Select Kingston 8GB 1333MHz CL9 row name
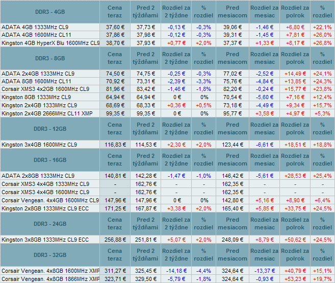 (x=36, y=97)
